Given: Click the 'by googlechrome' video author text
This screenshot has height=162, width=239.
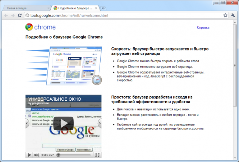Looking at the screenshot, I should pos(38,103).
